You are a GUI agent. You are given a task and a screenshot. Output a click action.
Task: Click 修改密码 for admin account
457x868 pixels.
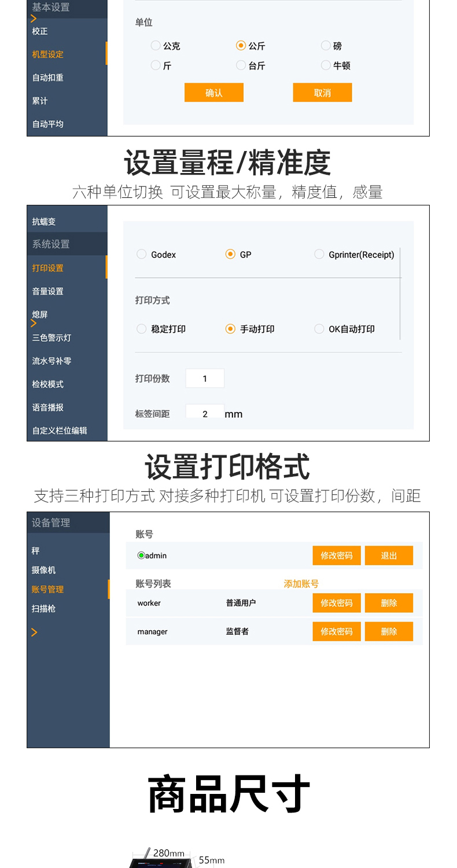[x=337, y=556]
